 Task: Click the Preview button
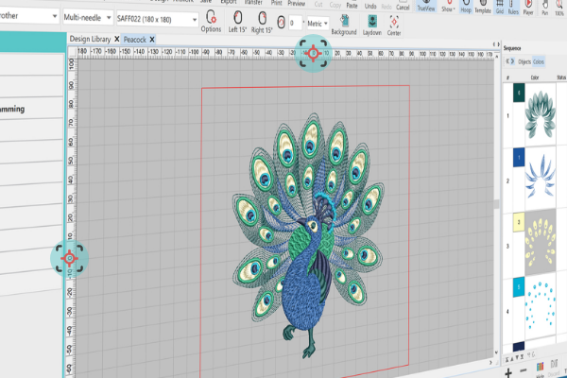click(297, 3)
